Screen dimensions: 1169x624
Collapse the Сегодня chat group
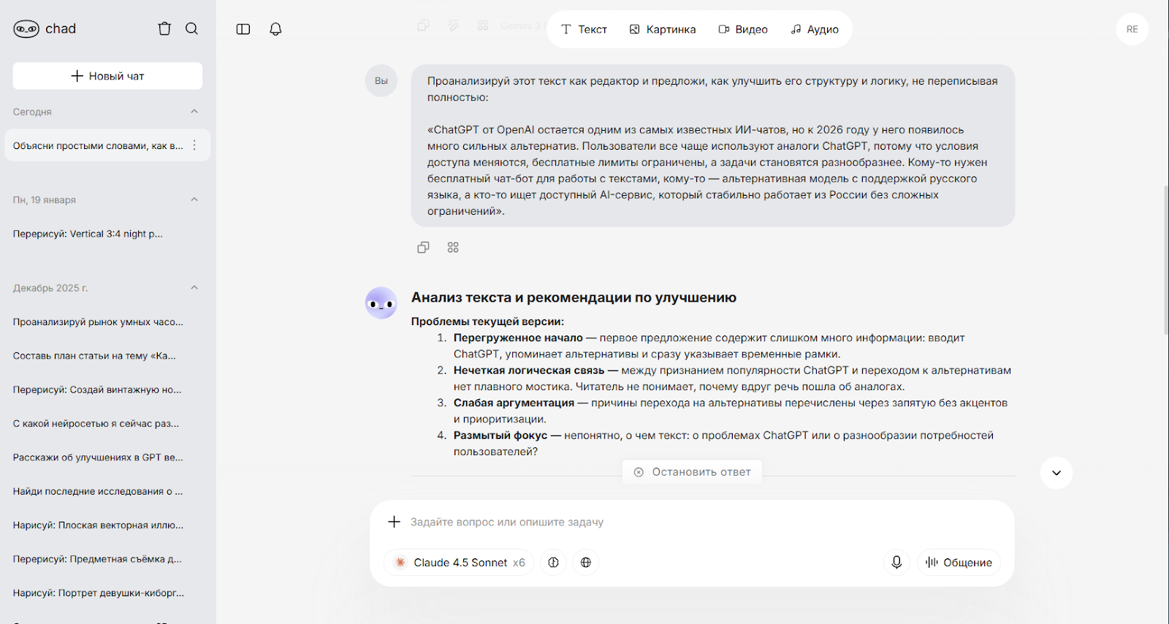click(194, 112)
